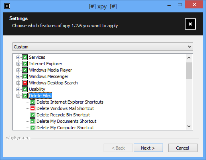The image size is (206, 160).
Task: Toggle the Windows Messenger checkbox
Action: (25, 76)
